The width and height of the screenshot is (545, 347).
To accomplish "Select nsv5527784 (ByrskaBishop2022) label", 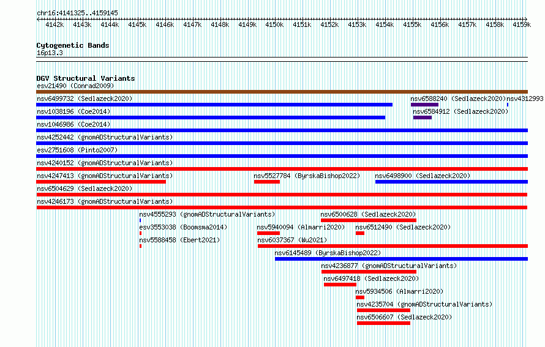I will [307, 176].
